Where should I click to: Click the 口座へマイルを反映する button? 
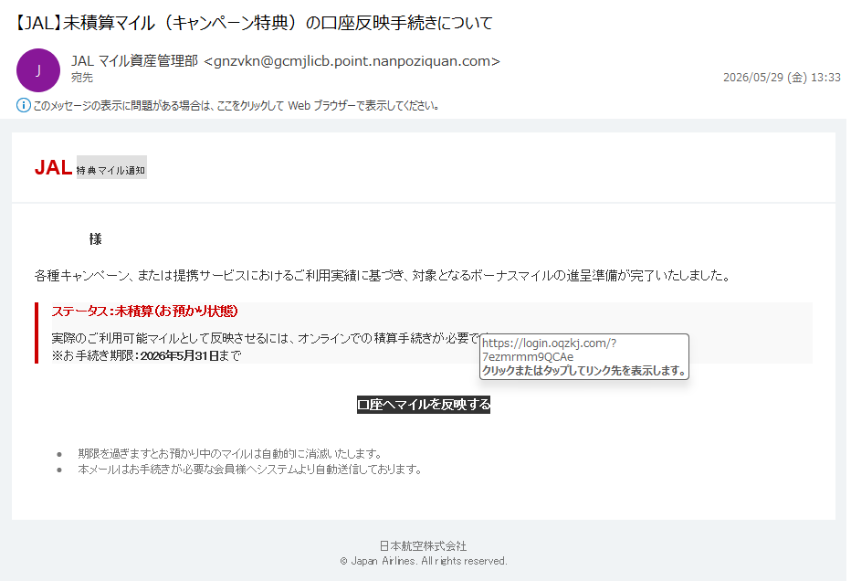click(424, 405)
